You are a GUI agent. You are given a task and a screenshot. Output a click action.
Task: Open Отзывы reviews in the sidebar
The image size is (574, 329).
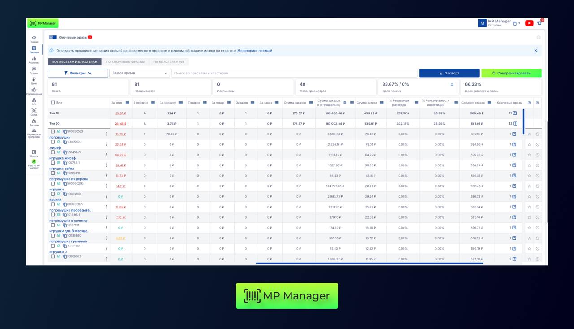34,70
